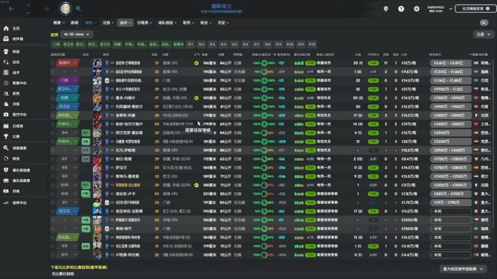Open 转会 transfers icon in sidebar
This screenshot has height=279, width=497.
pos(6,159)
